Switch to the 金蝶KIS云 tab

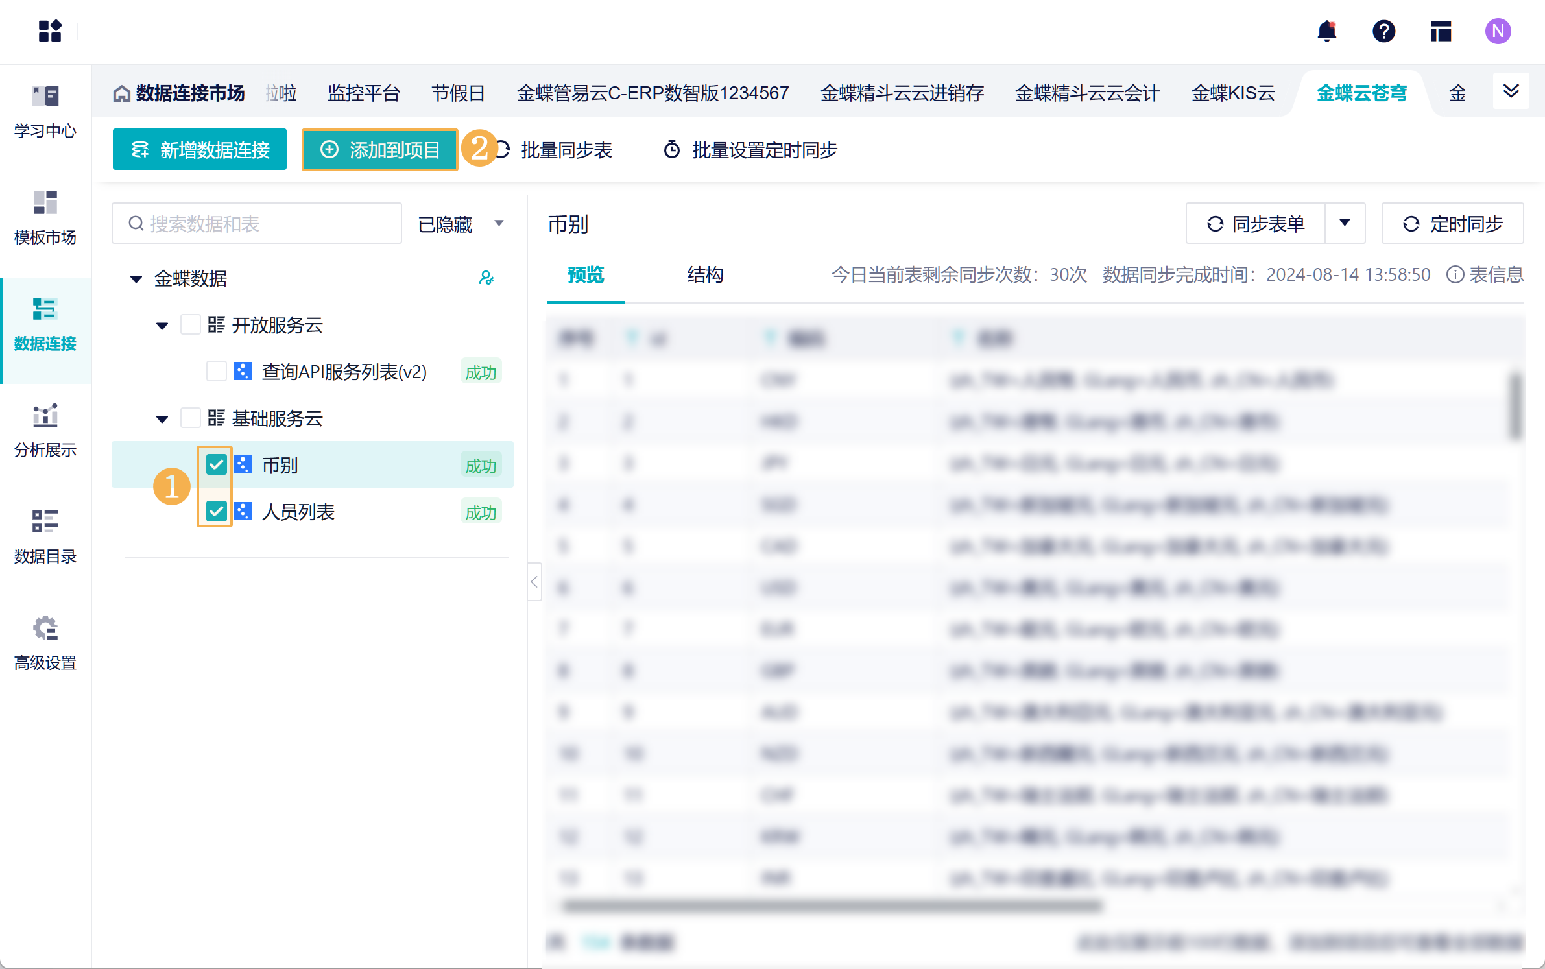(x=1233, y=93)
